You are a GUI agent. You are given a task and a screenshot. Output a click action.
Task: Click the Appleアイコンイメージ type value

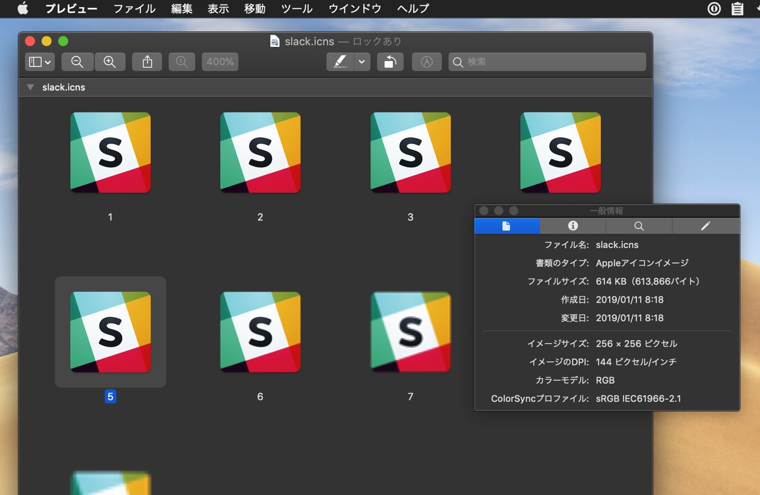(x=642, y=263)
